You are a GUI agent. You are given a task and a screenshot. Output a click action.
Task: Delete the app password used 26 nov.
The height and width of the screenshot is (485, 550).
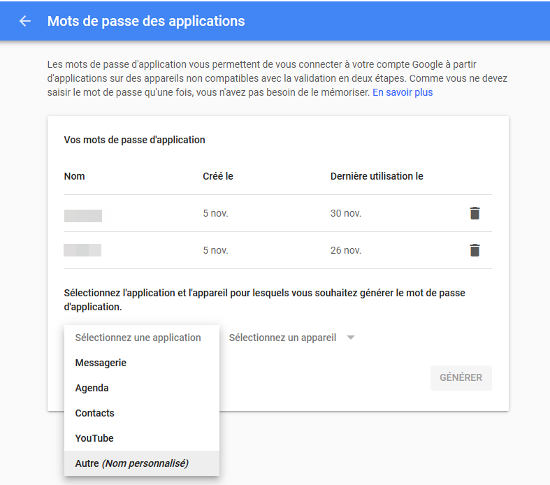475,250
